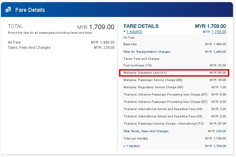
Task: Click the Fare Details header title
Action: (30, 10)
